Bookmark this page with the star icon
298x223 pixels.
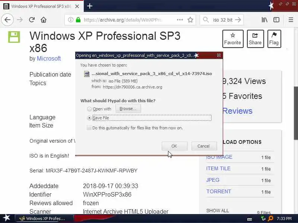(190, 20)
